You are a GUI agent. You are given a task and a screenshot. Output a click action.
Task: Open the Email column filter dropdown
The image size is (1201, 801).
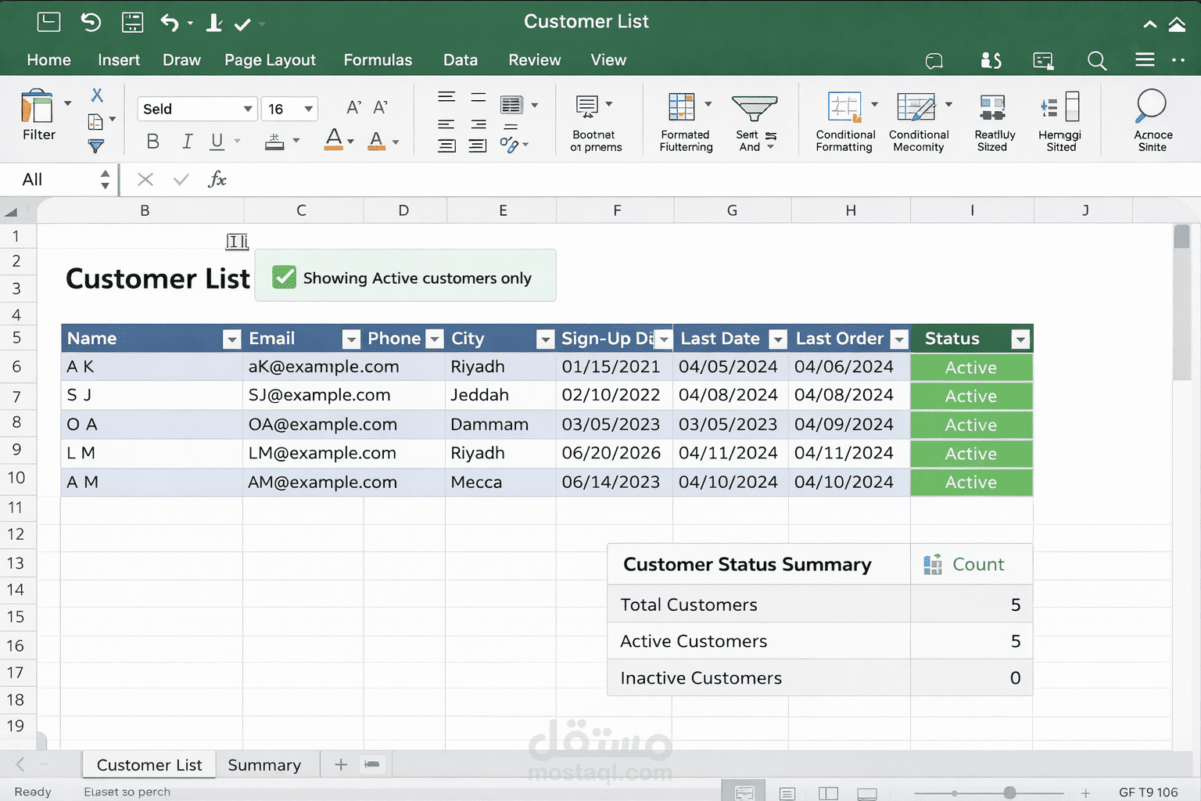pos(351,339)
